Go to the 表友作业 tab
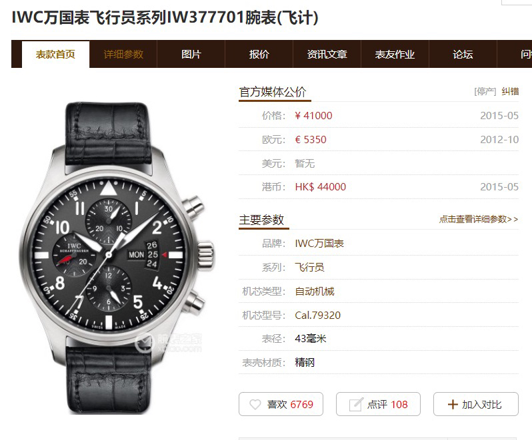Viewport: 532px width, 440px height. click(x=395, y=54)
